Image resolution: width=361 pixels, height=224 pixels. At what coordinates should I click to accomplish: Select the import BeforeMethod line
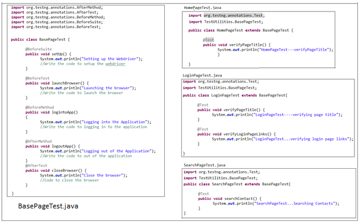pos(58,17)
